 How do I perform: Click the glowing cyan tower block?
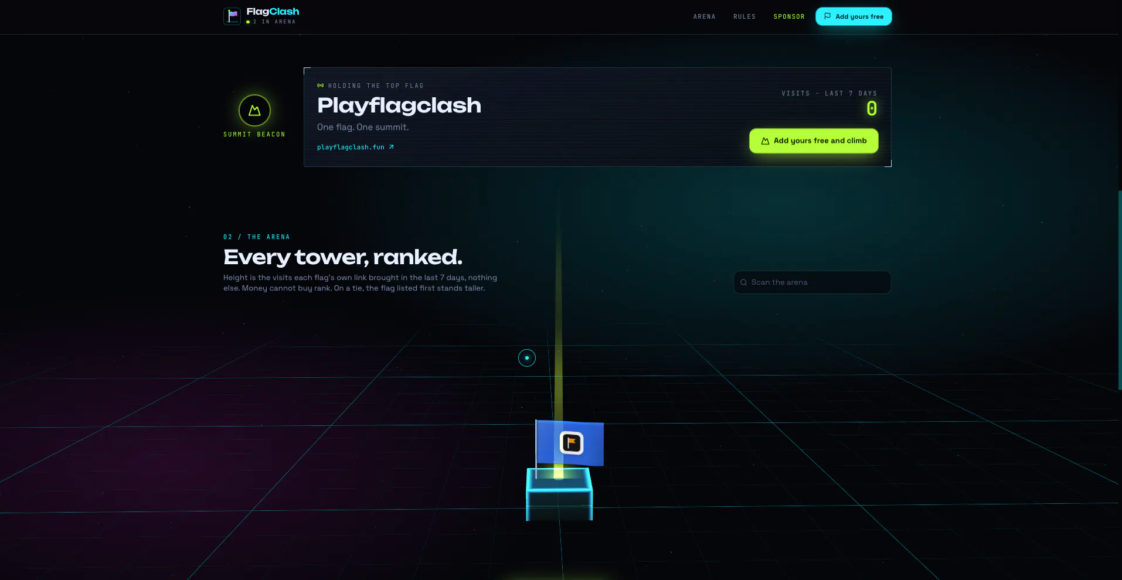559,495
